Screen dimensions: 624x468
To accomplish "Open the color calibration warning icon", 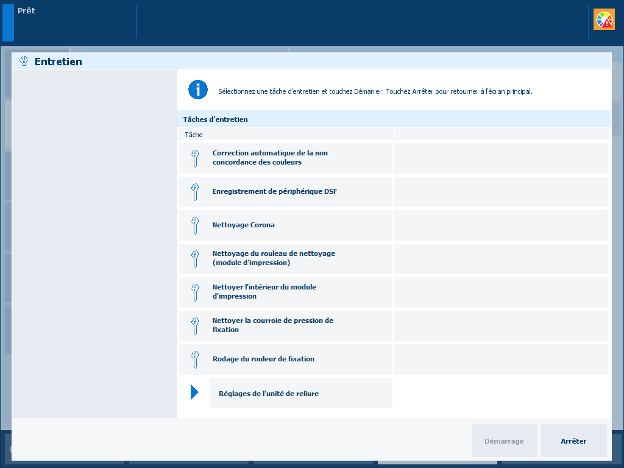I will click(x=604, y=19).
